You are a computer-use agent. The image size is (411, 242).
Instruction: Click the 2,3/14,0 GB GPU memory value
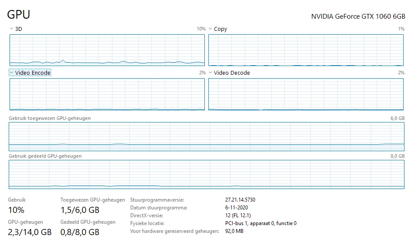[30, 232]
